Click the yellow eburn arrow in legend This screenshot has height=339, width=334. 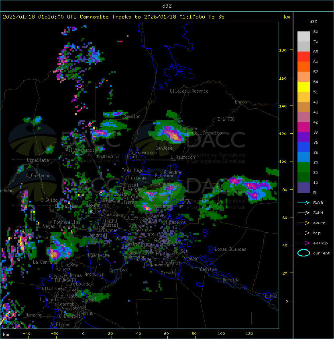point(303,223)
